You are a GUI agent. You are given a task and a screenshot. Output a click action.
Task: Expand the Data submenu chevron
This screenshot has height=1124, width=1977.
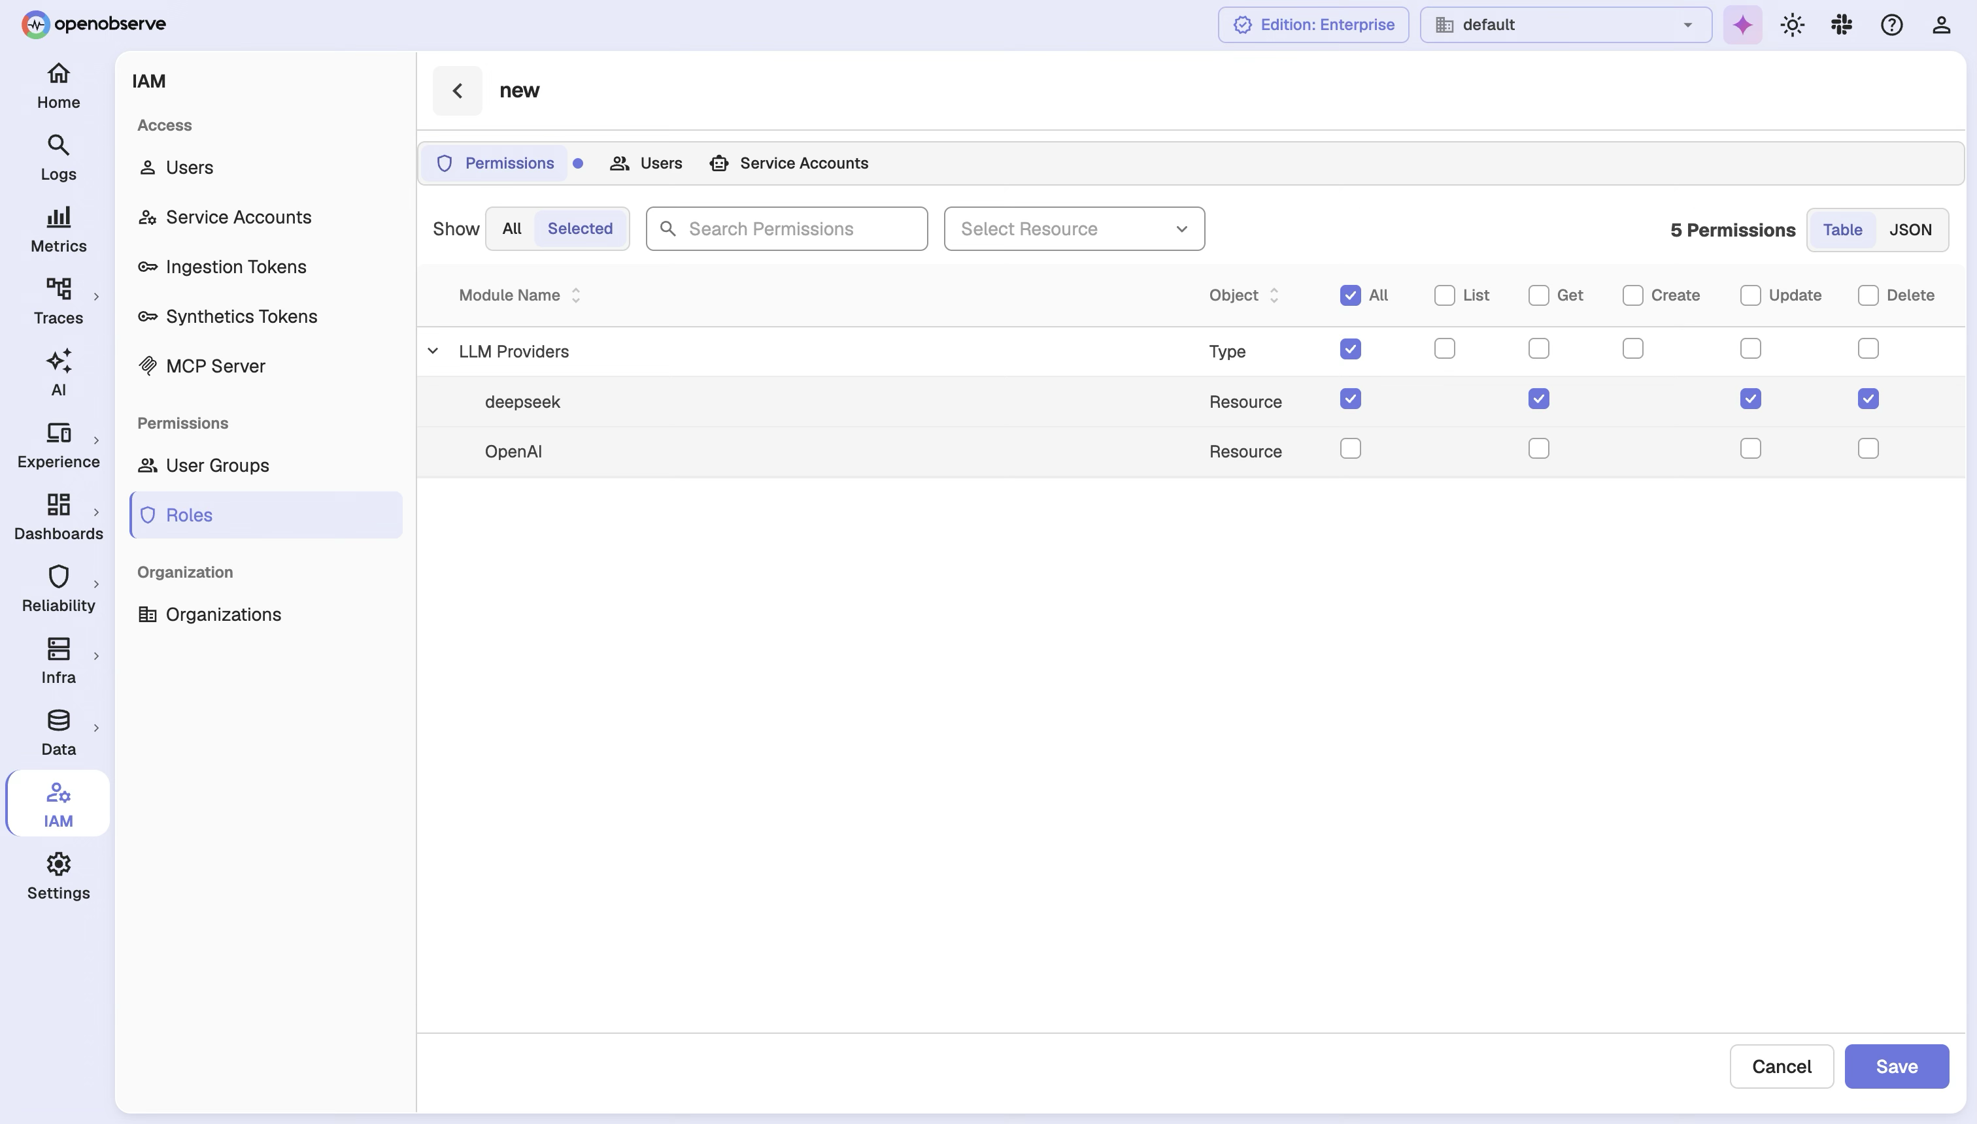tap(95, 727)
